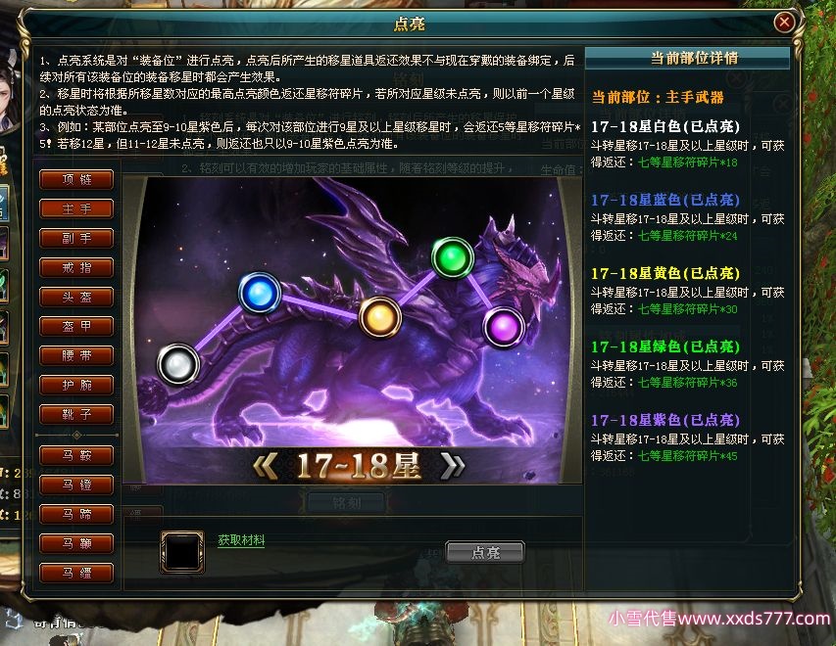836x646 pixels.
Task: Go to previous star level arrow
Action: click(265, 466)
